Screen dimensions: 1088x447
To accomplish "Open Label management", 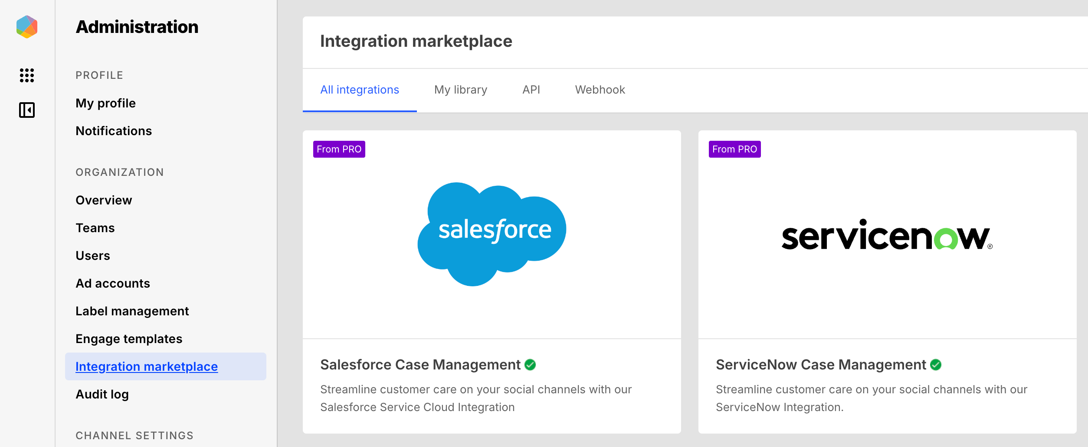I will click(x=132, y=311).
